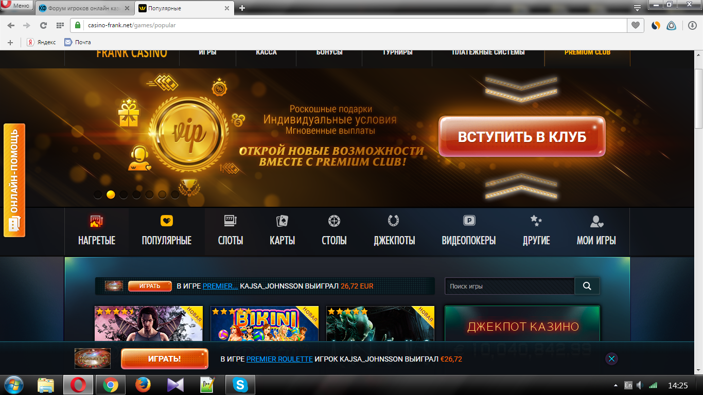Screen dimensions: 703x395
Task: Go back with the browser back arrow
Action: pyautogui.click(x=11, y=25)
